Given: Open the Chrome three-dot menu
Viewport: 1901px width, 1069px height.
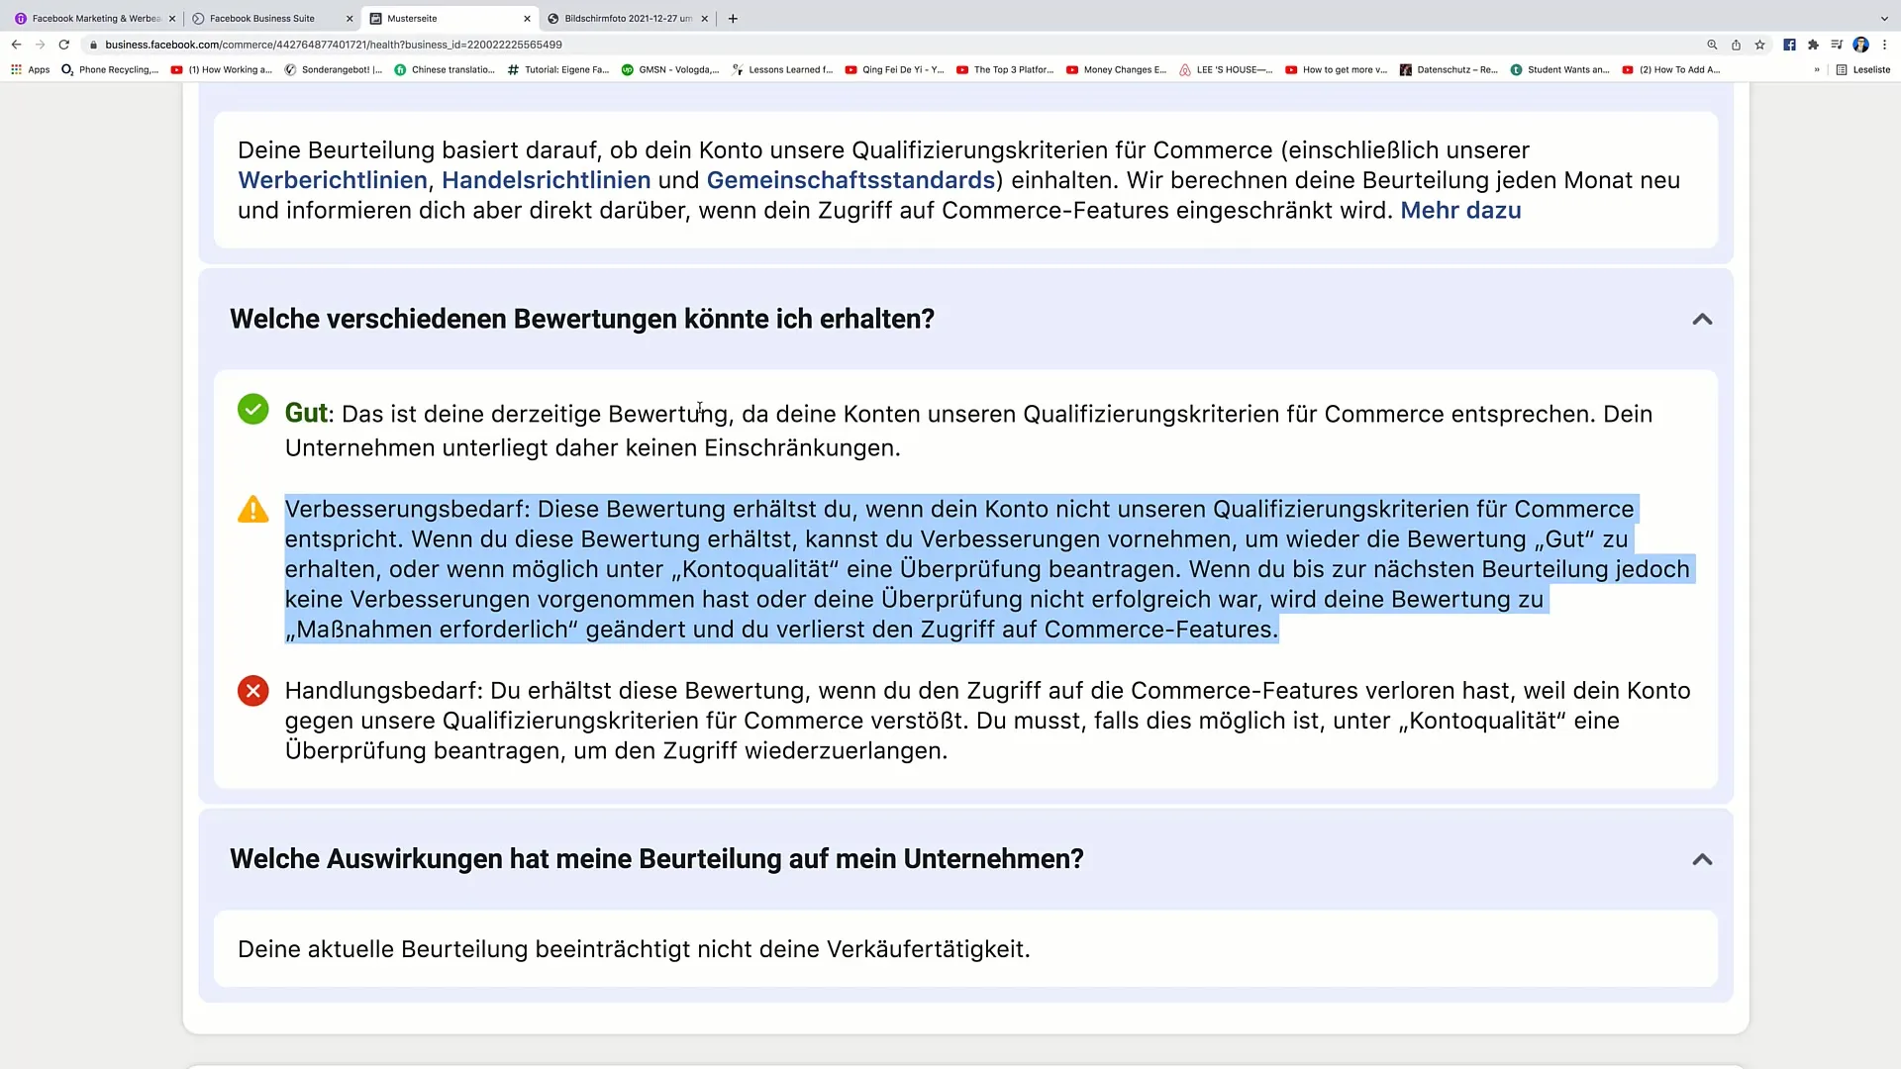Looking at the screenshot, I should tap(1884, 45).
